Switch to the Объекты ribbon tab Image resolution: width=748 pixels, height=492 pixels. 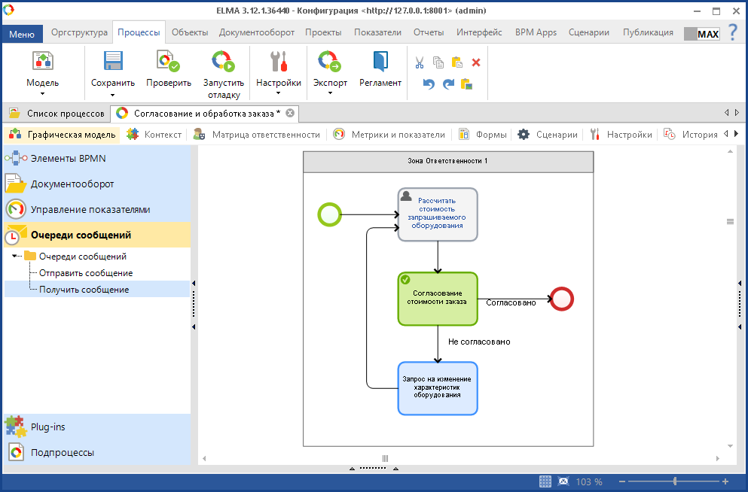coord(190,32)
